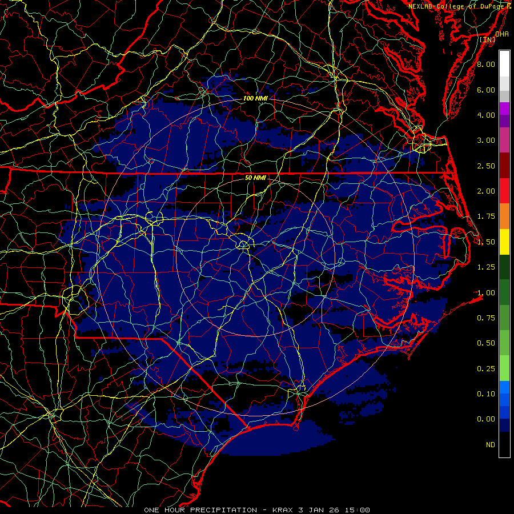Click the ND legend label
The height and width of the screenshot is (514, 514).
(491, 445)
